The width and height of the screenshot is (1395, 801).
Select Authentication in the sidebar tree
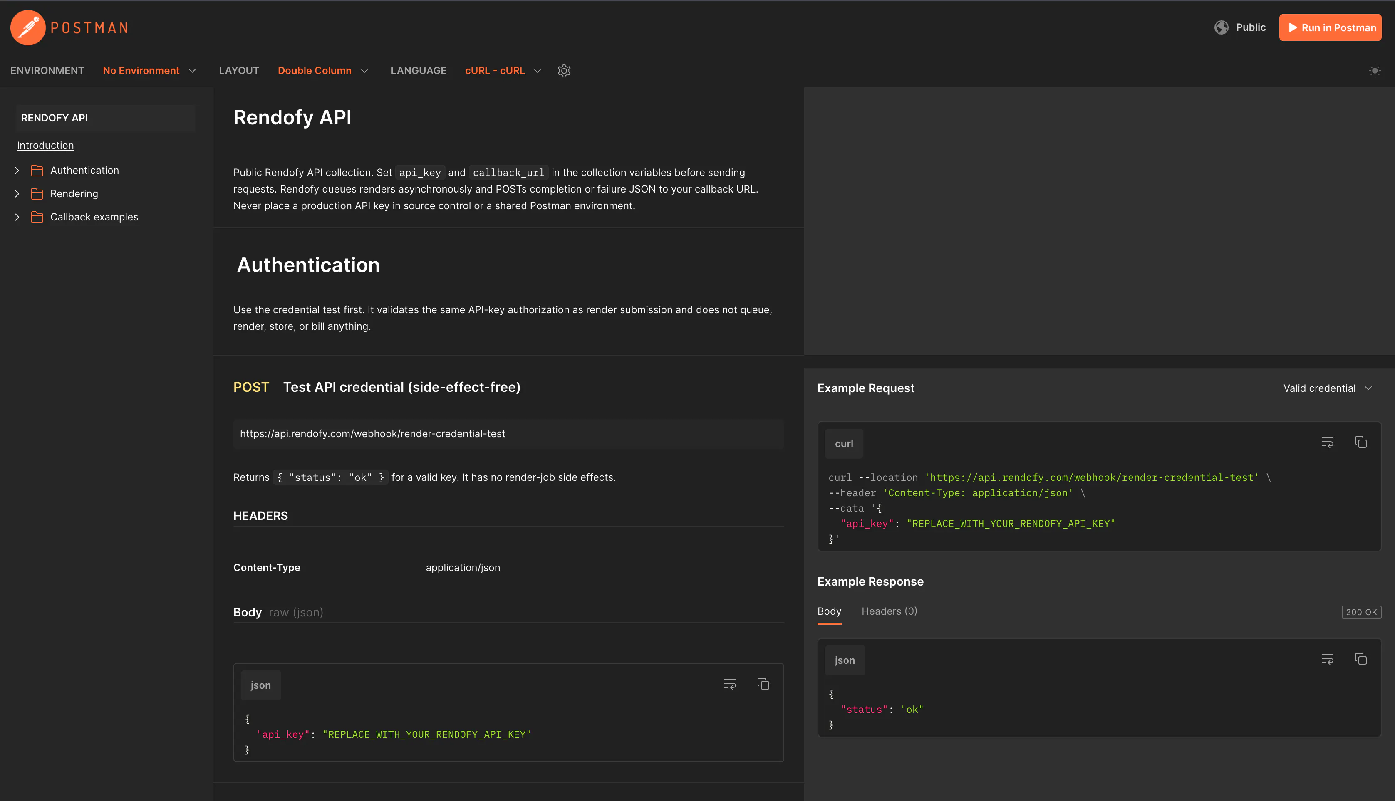(84, 171)
